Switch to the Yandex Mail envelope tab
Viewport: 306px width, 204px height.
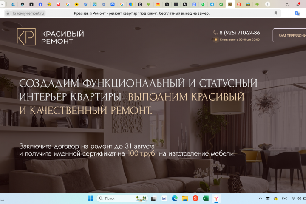(x=158, y=4)
